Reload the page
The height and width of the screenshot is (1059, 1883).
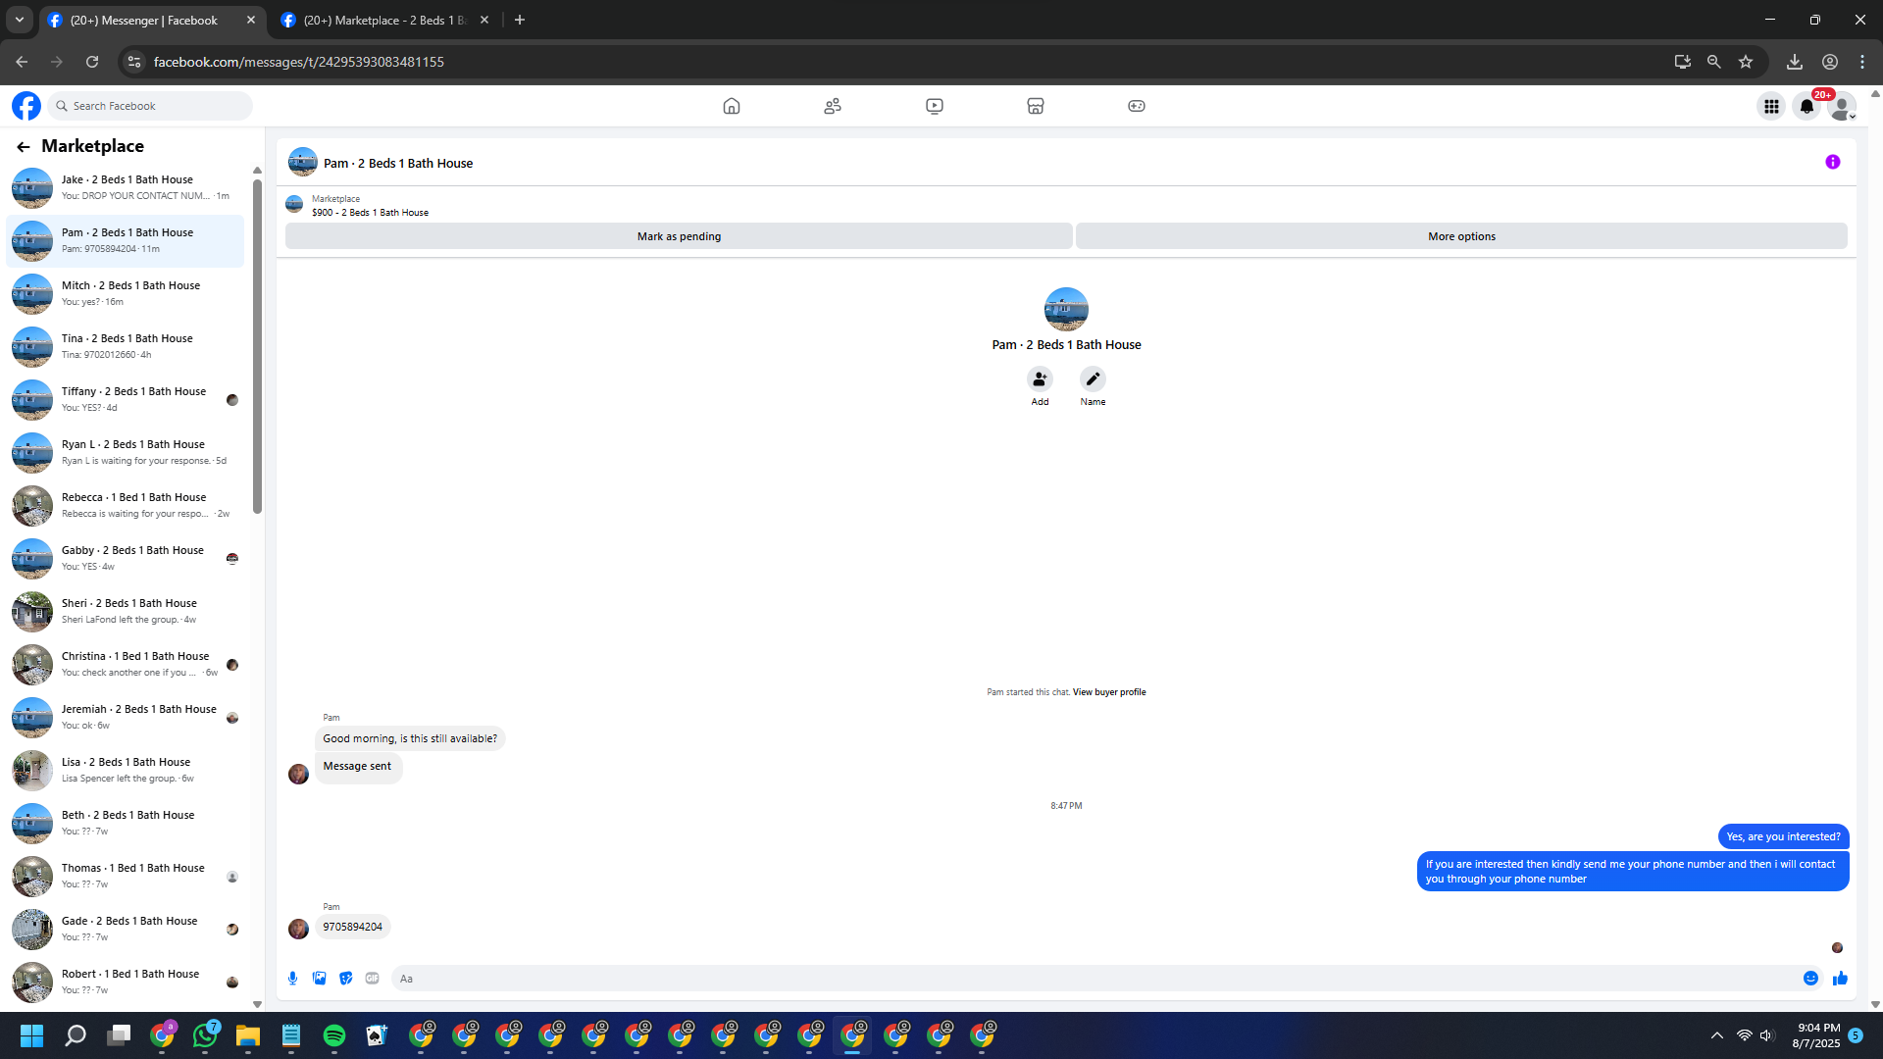(x=92, y=62)
